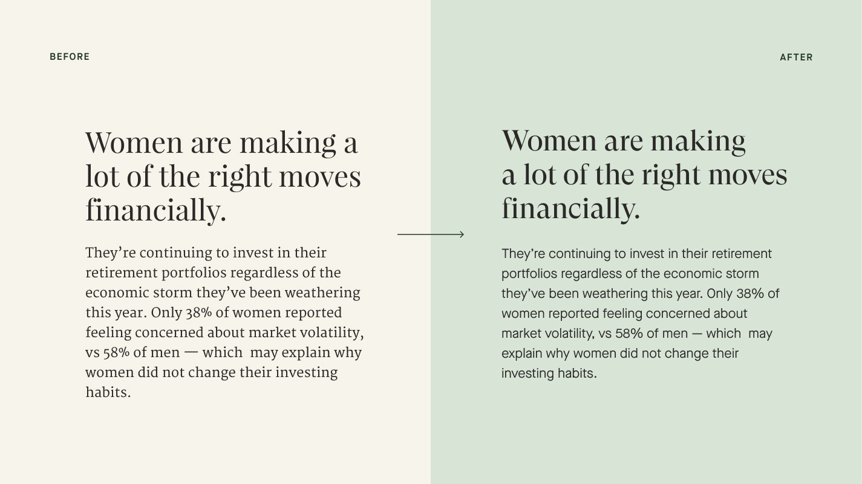862x484 pixels.
Task: Click "economic storm" in the serif paragraph
Action: point(139,293)
